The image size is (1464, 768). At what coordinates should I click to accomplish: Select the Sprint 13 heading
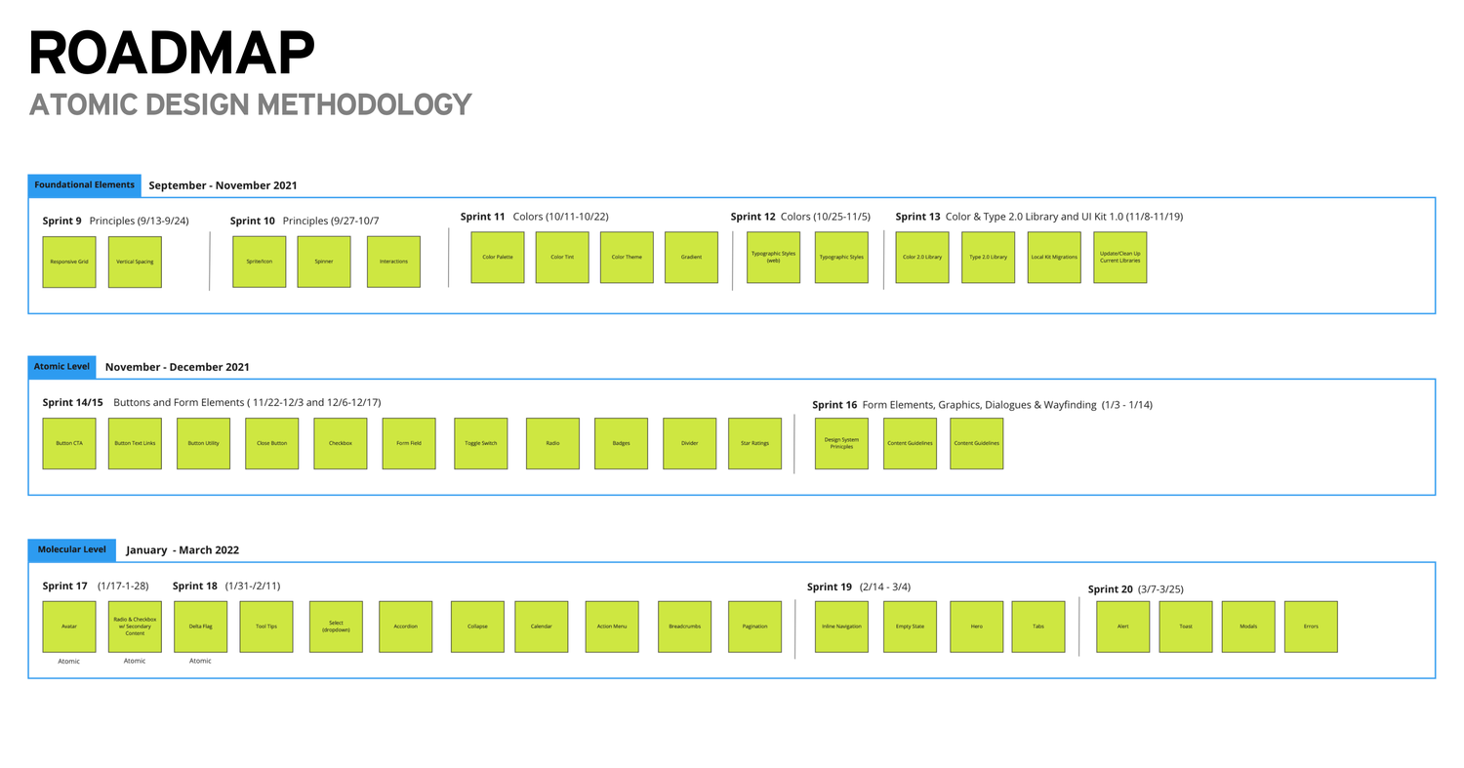click(x=918, y=217)
